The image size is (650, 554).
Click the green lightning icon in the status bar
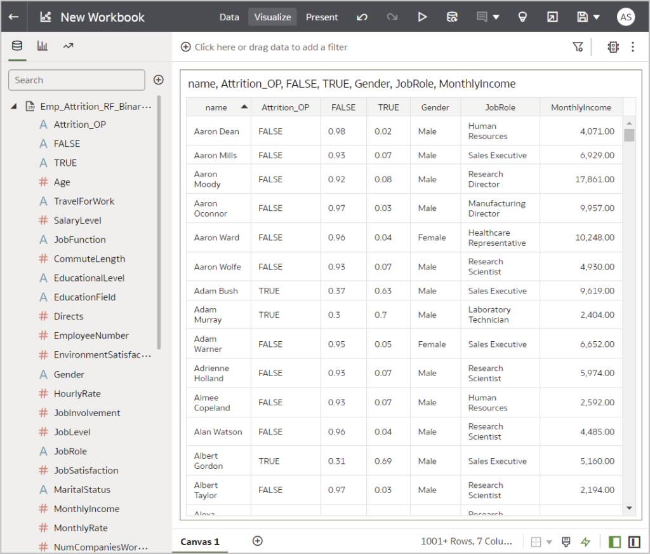(x=586, y=541)
